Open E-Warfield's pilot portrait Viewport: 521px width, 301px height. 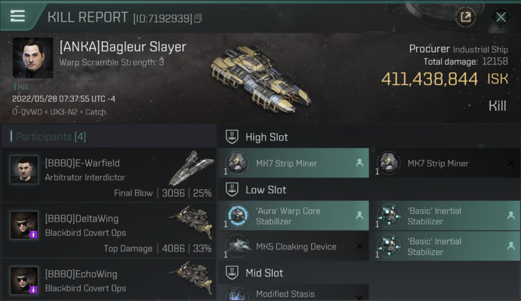[24, 170]
